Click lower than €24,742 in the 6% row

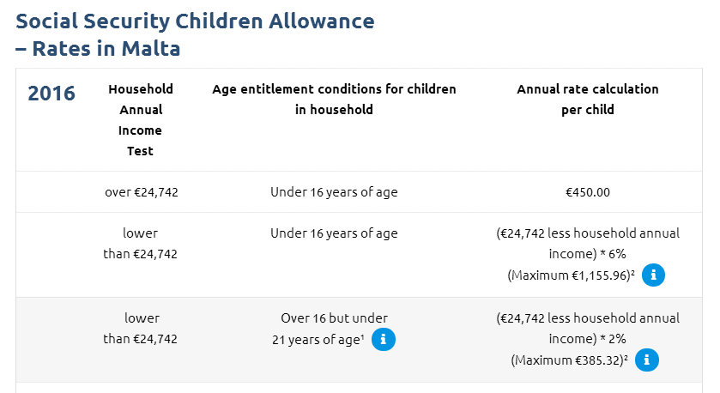pyautogui.click(x=141, y=244)
